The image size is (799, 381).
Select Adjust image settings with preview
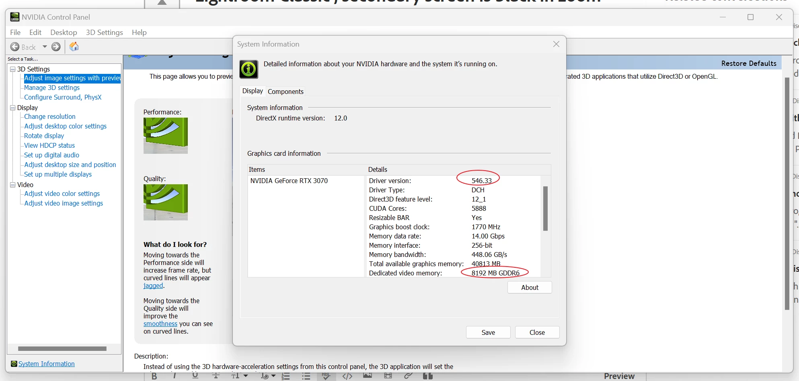pyautogui.click(x=72, y=78)
